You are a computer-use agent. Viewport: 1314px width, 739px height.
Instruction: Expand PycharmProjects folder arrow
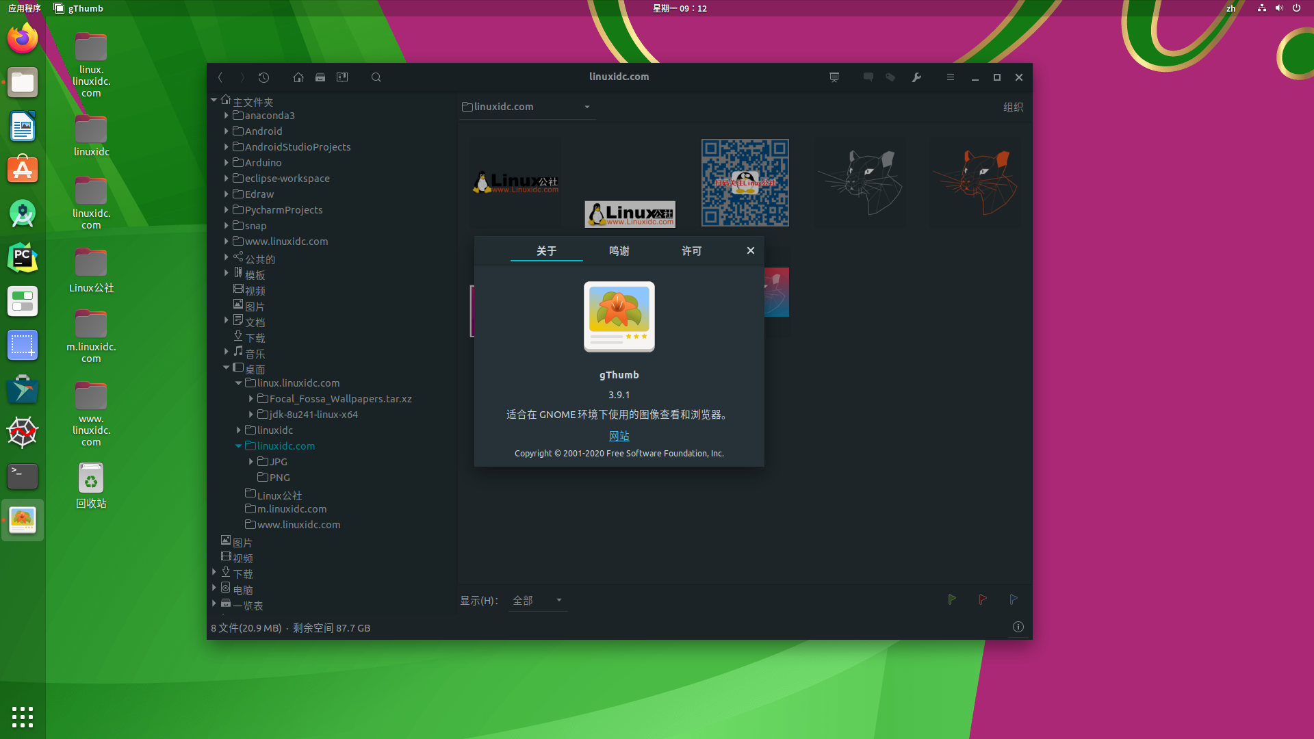click(x=227, y=209)
